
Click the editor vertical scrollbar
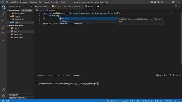point(181,38)
